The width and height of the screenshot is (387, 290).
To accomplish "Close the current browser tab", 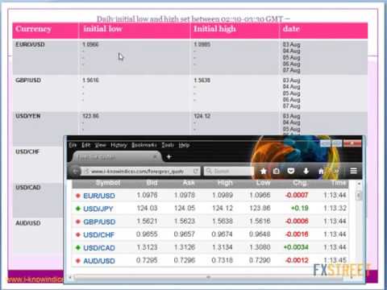I will pyautogui.click(x=155, y=157).
